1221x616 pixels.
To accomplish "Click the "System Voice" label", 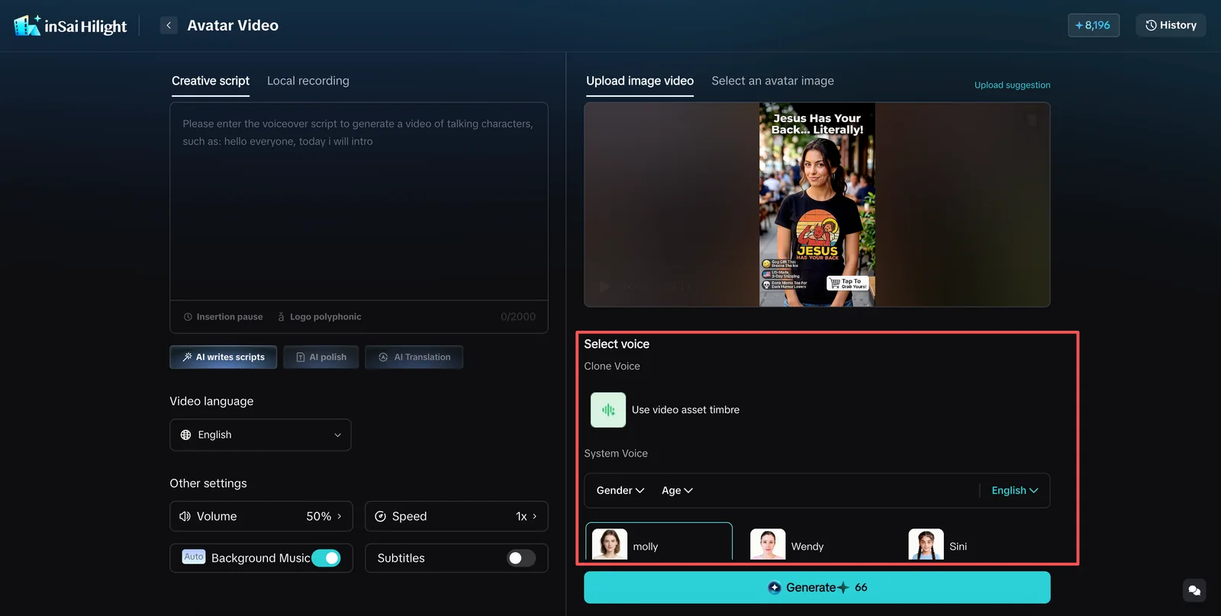I will [616, 453].
